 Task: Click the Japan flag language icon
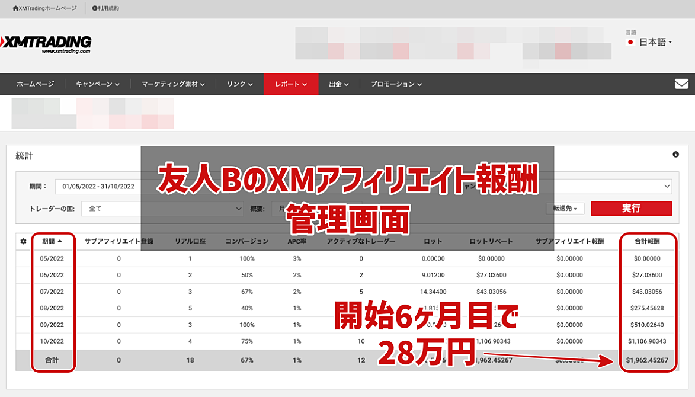[x=630, y=42]
